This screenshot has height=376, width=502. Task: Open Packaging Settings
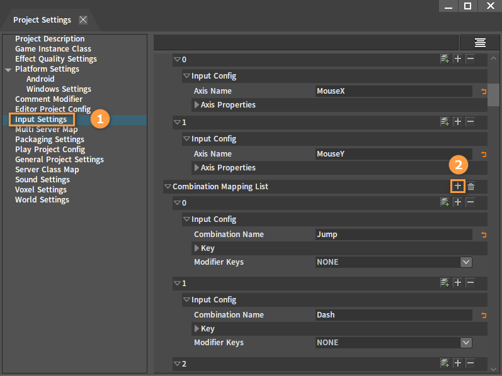(50, 140)
